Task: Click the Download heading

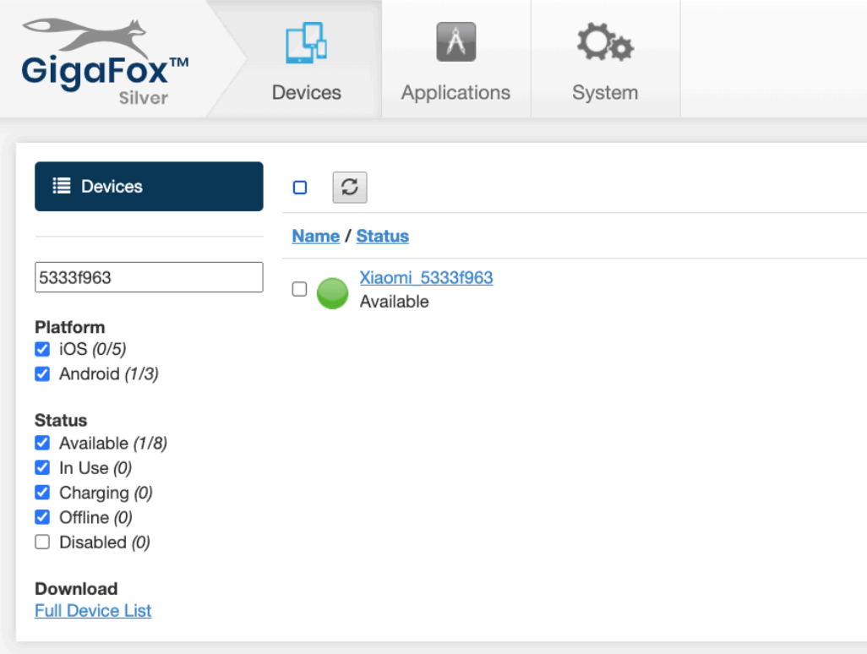Action: click(x=76, y=588)
